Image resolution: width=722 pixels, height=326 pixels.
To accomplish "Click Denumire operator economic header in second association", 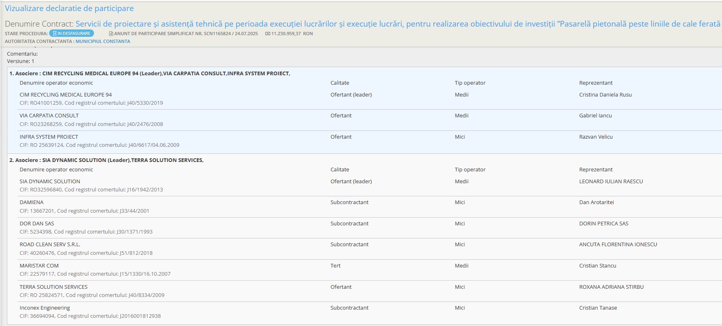I will 56,169.
